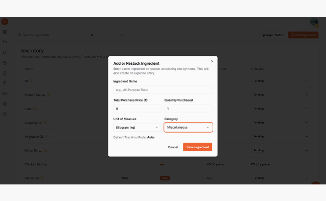The image size is (326, 201).
Task: Click the Save Ingredient button
Action: point(198,147)
